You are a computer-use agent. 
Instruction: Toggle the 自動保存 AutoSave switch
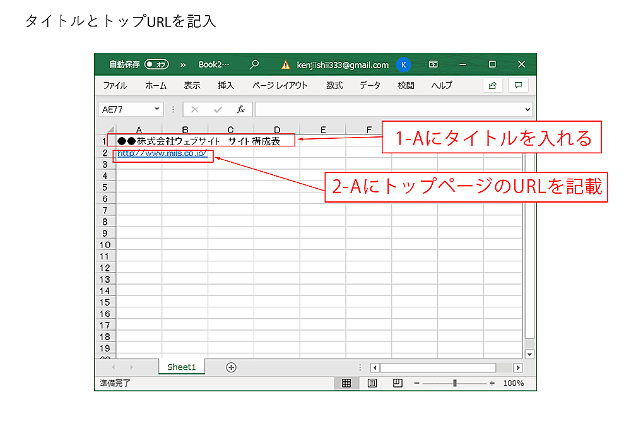pyautogui.click(x=156, y=64)
